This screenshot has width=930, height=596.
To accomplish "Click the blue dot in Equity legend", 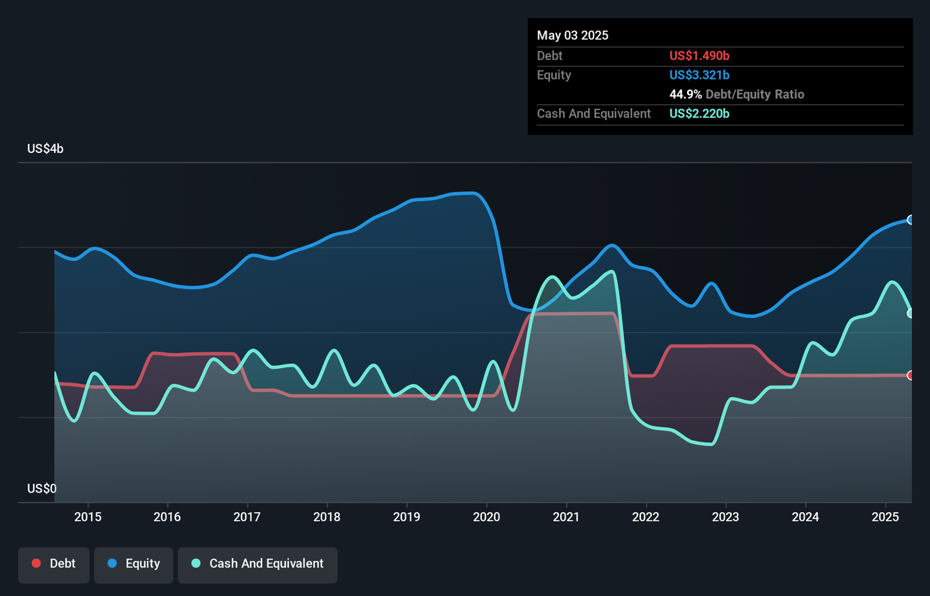I will [x=112, y=563].
